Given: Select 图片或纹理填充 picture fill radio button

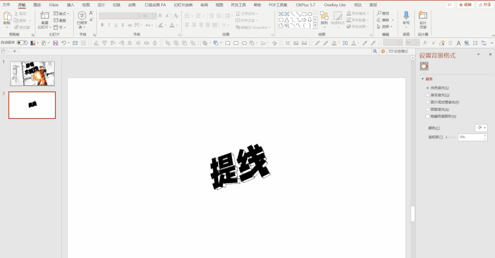Looking at the screenshot, I should (428, 102).
